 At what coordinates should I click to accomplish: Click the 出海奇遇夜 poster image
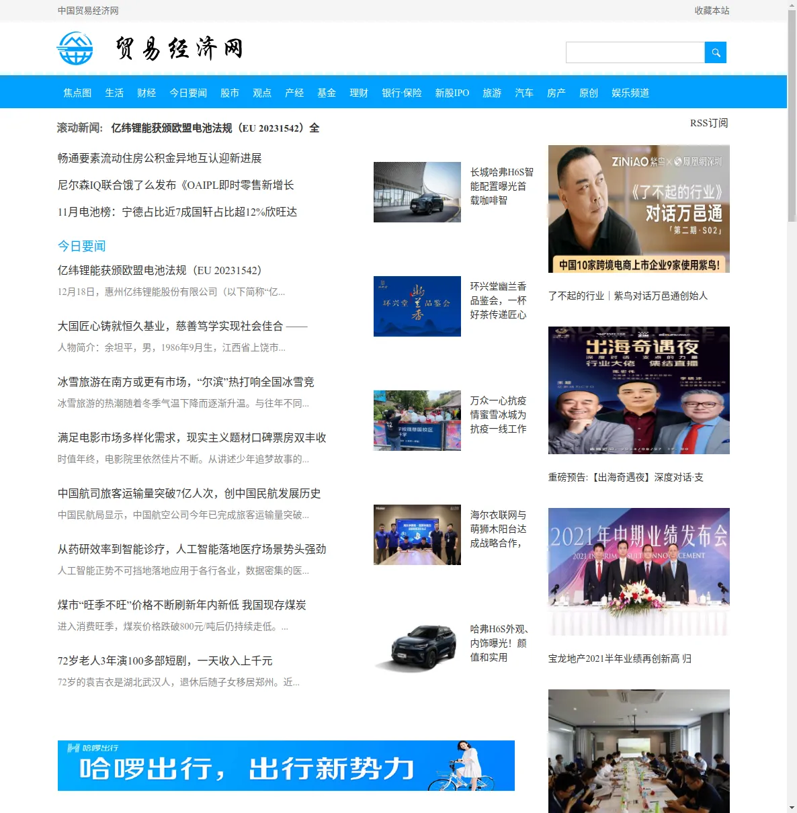click(639, 390)
